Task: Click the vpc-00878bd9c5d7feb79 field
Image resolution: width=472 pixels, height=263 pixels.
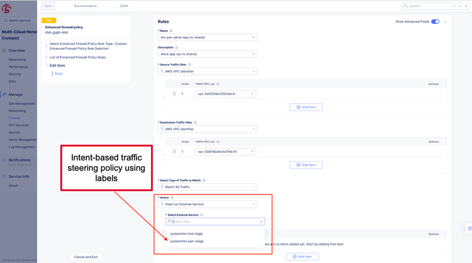Action: [x=225, y=152]
